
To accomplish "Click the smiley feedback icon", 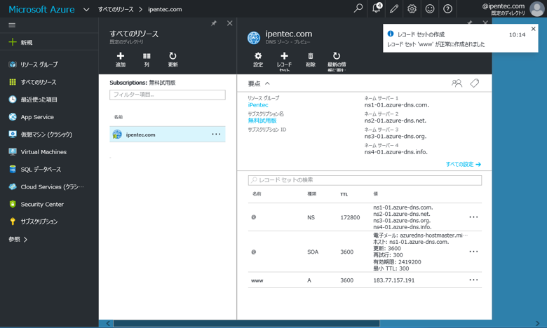I will (x=430, y=8).
